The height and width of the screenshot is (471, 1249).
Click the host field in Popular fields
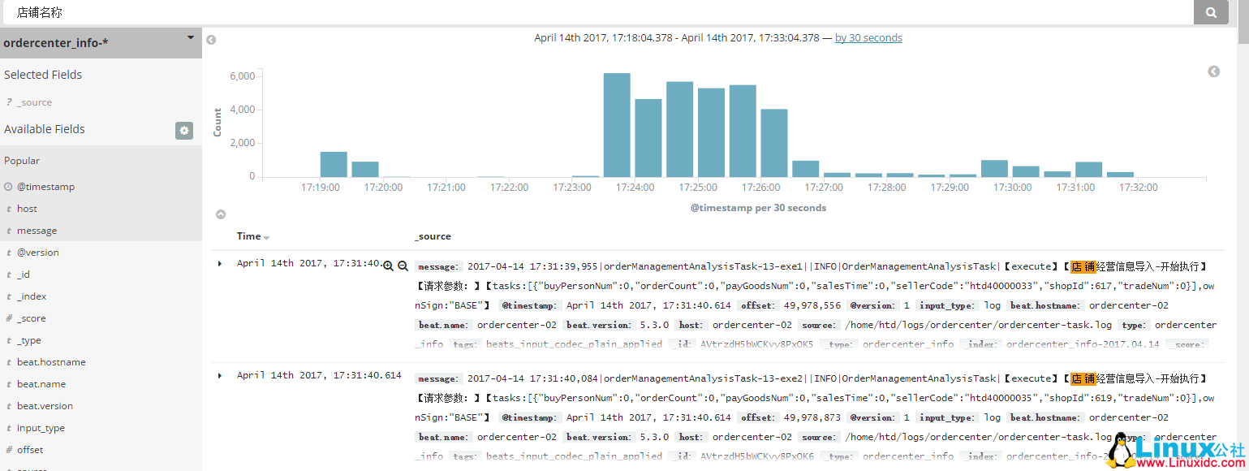(26, 208)
